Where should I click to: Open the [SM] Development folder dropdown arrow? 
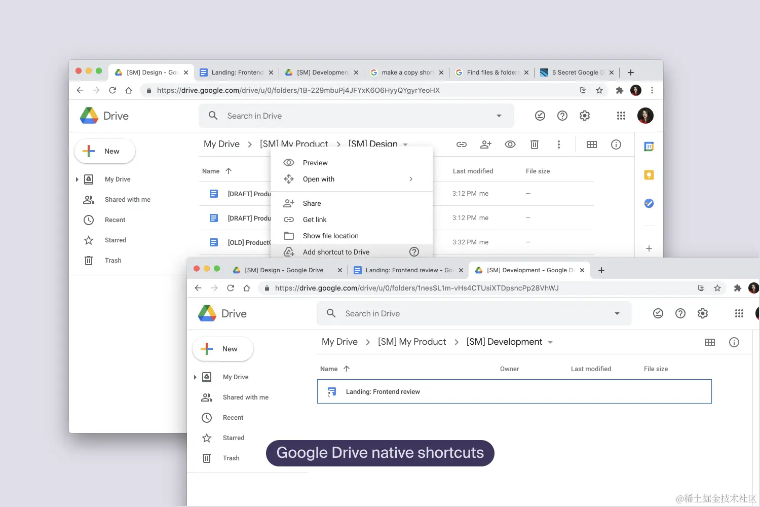pyautogui.click(x=550, y=342)
